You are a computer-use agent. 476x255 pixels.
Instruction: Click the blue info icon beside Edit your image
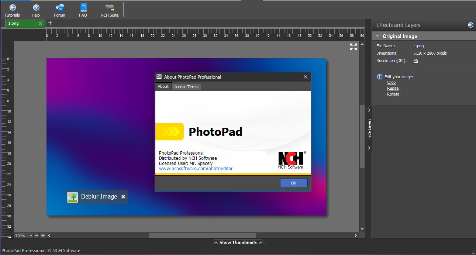380,77
